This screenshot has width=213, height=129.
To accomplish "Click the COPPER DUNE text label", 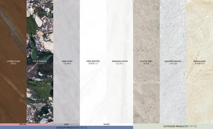I will pos(13,61).
